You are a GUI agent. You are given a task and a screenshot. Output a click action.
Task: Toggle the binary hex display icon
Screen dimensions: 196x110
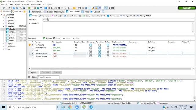point(100,8)
